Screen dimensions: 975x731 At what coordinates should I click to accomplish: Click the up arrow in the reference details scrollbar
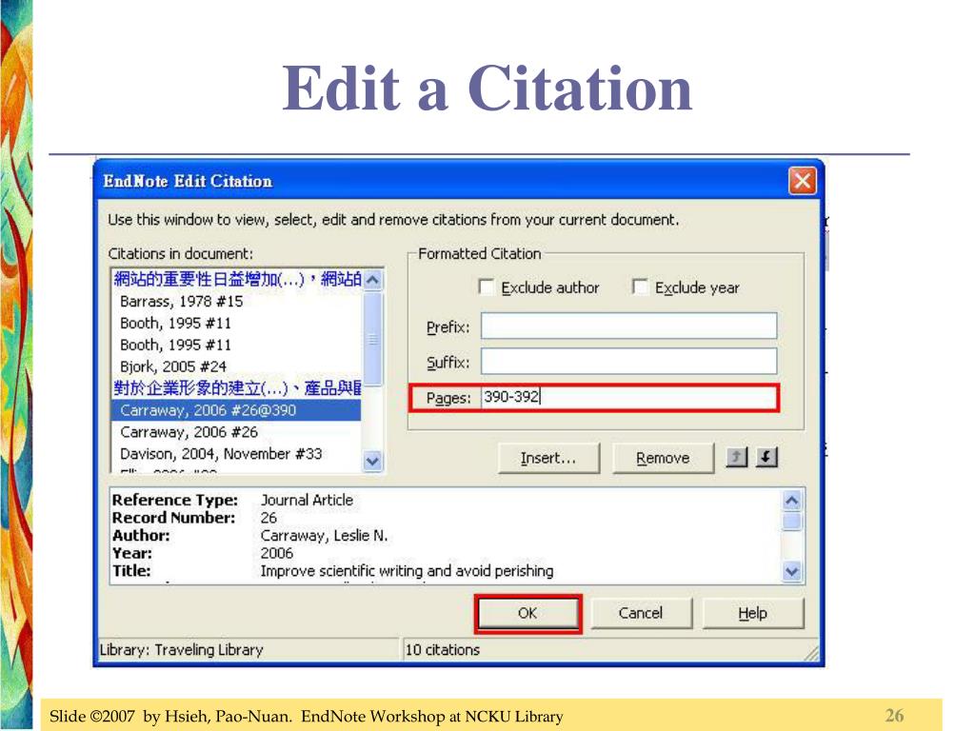coord(791,501)
